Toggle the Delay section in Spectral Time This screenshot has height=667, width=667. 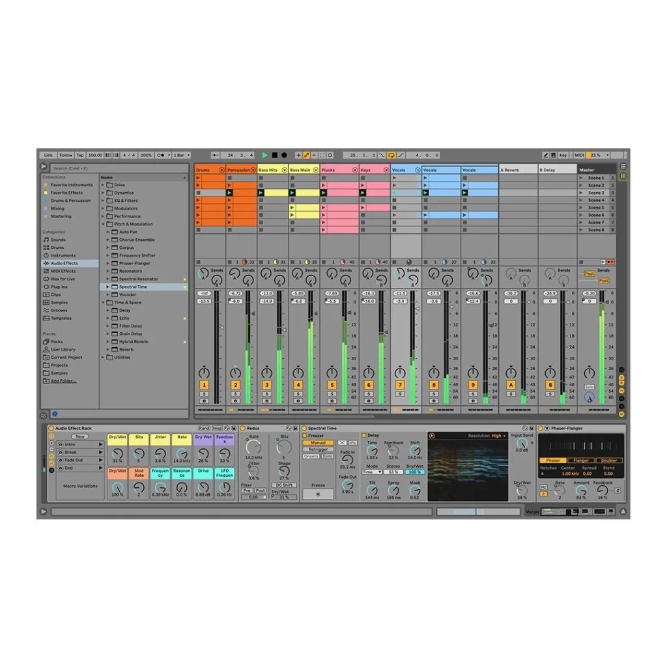click(363, 436)
